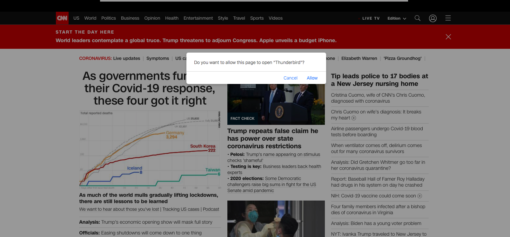This screenshot has width=510, height=237.
Task: Open Roy Halladay report story
Action: [x=378, y=182]
